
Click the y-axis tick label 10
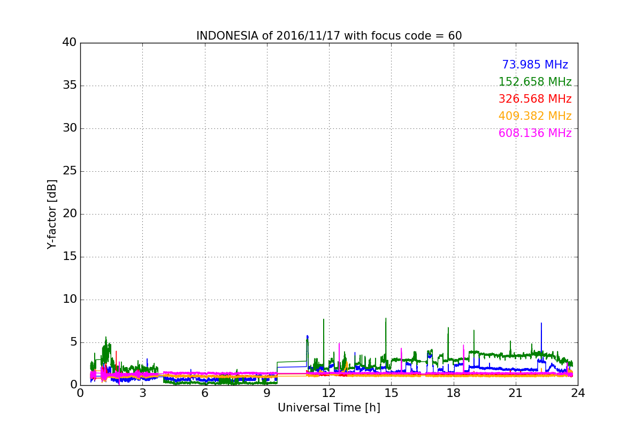70,300
